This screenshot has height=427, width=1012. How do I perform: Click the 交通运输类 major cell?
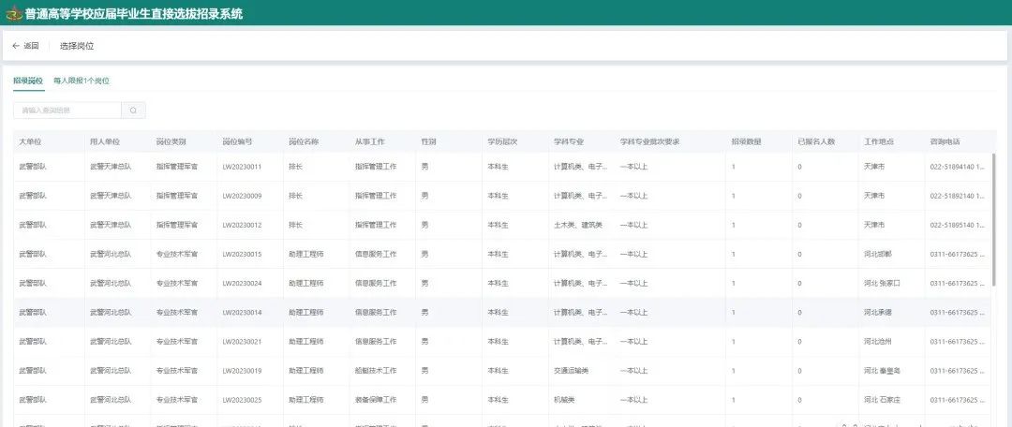(572, 371)
